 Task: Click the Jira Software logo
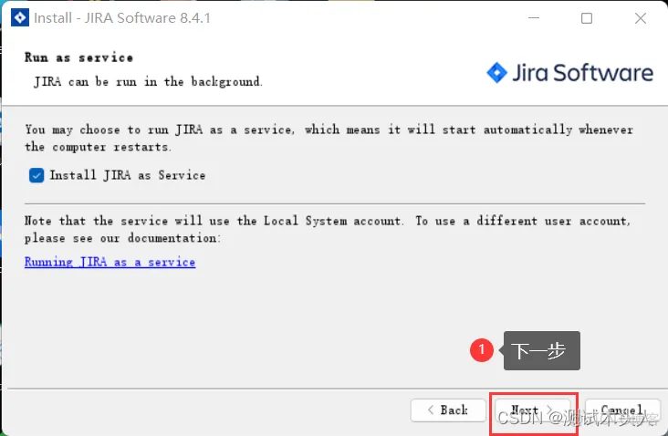[569, 73]
